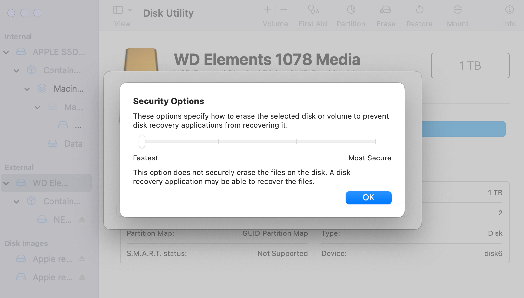Collapse the Macintosh volume group chevron
The image size is (524, 298).
click(x=27, y=89)
